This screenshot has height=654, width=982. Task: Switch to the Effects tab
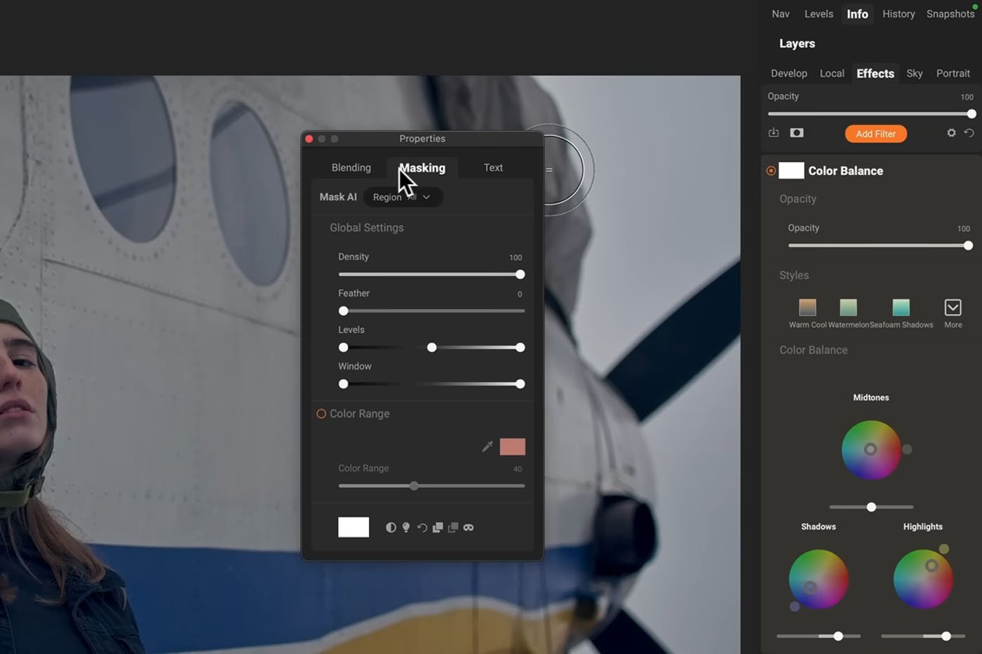coord(875,73)
